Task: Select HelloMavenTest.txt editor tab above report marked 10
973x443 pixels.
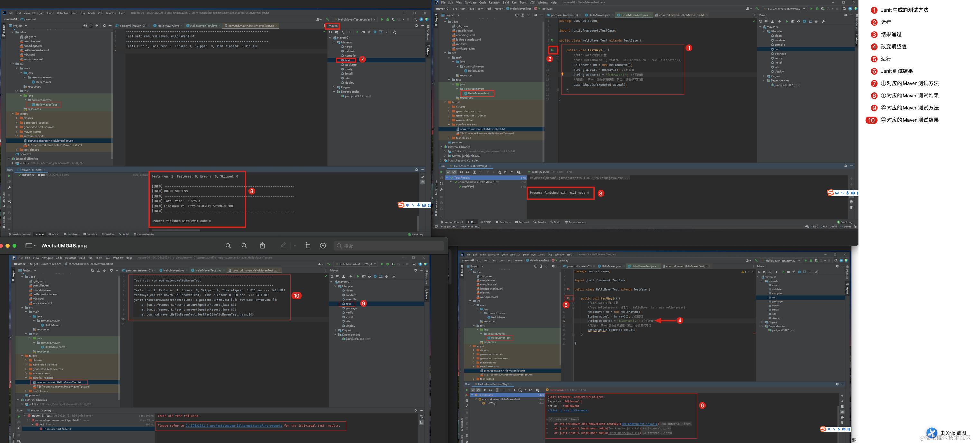Action: coord(254,271)
